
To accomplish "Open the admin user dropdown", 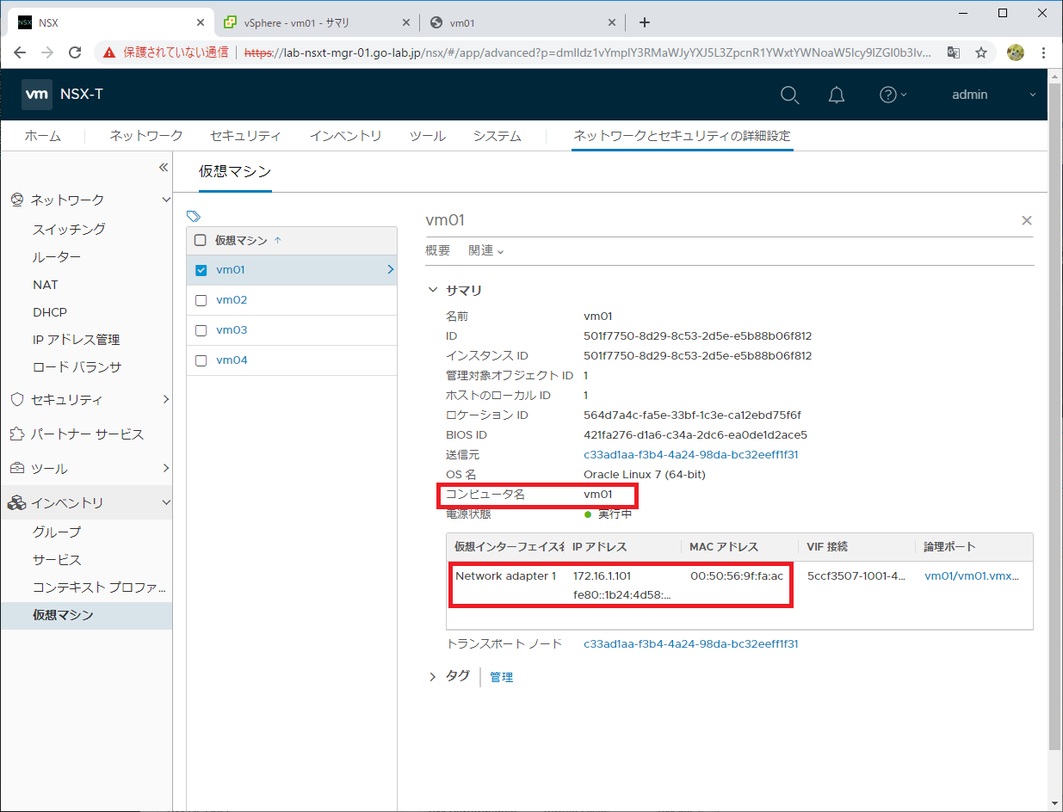I will (x=993, y=95).
